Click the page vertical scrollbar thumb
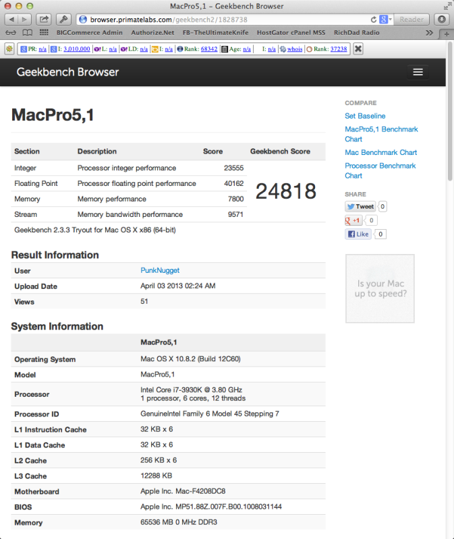454x539 pixels. pos(450,110)
